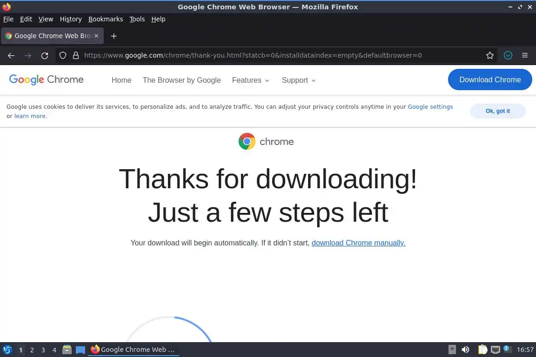Click the taskbar clock showing 16:57
The height and width of the screenshot is (357, 536).
pyautogui.click(x=525, y=350)
